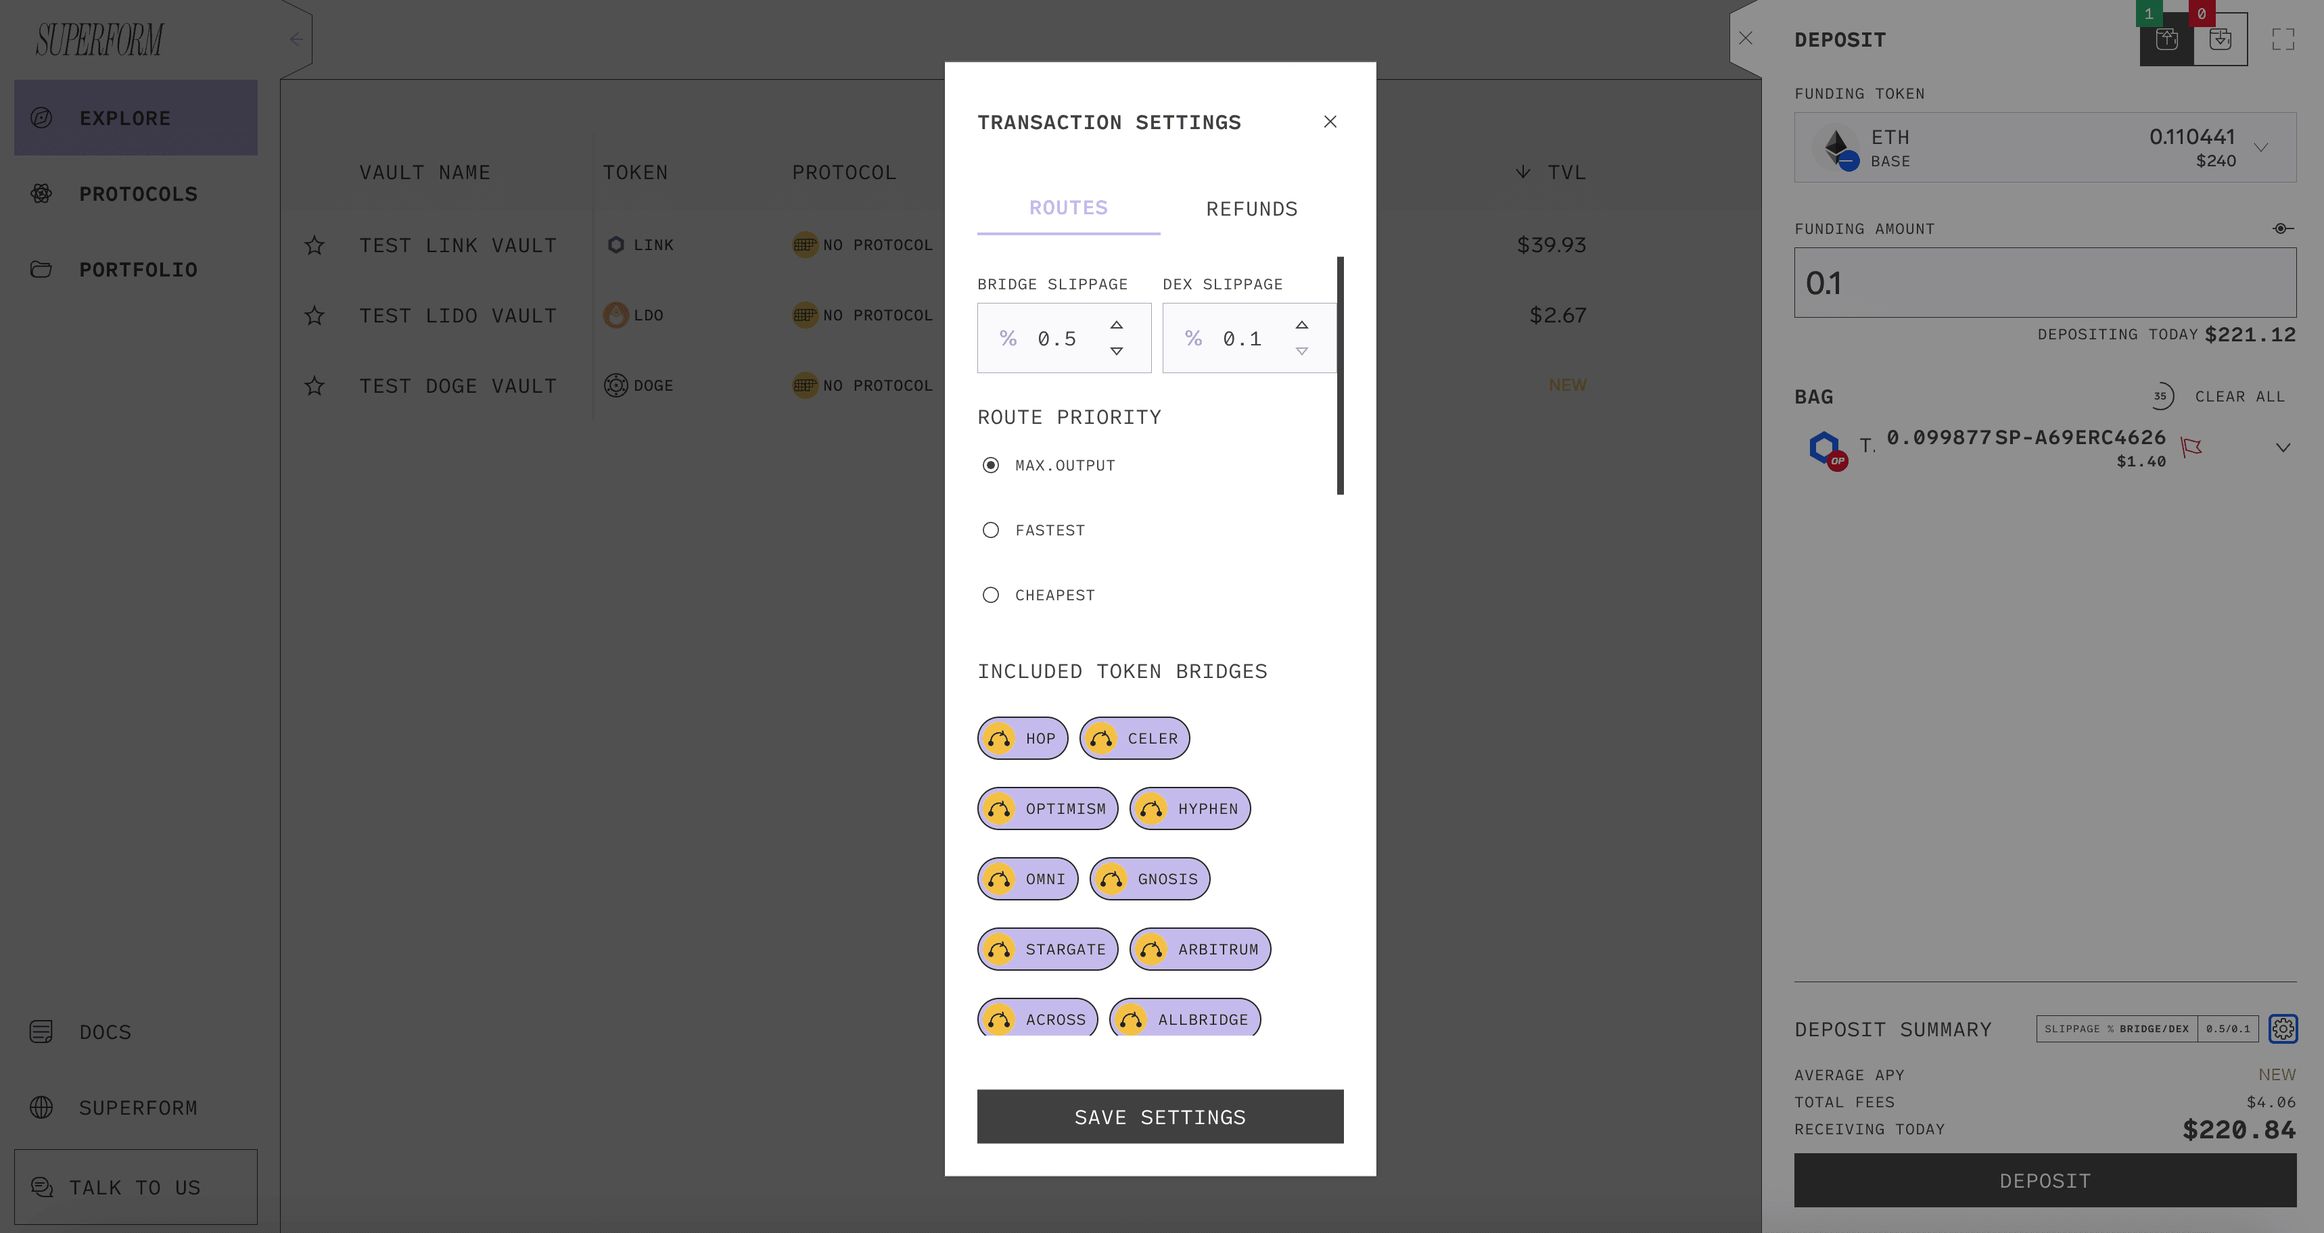Expand the bag item chevron

point(2283,448)
